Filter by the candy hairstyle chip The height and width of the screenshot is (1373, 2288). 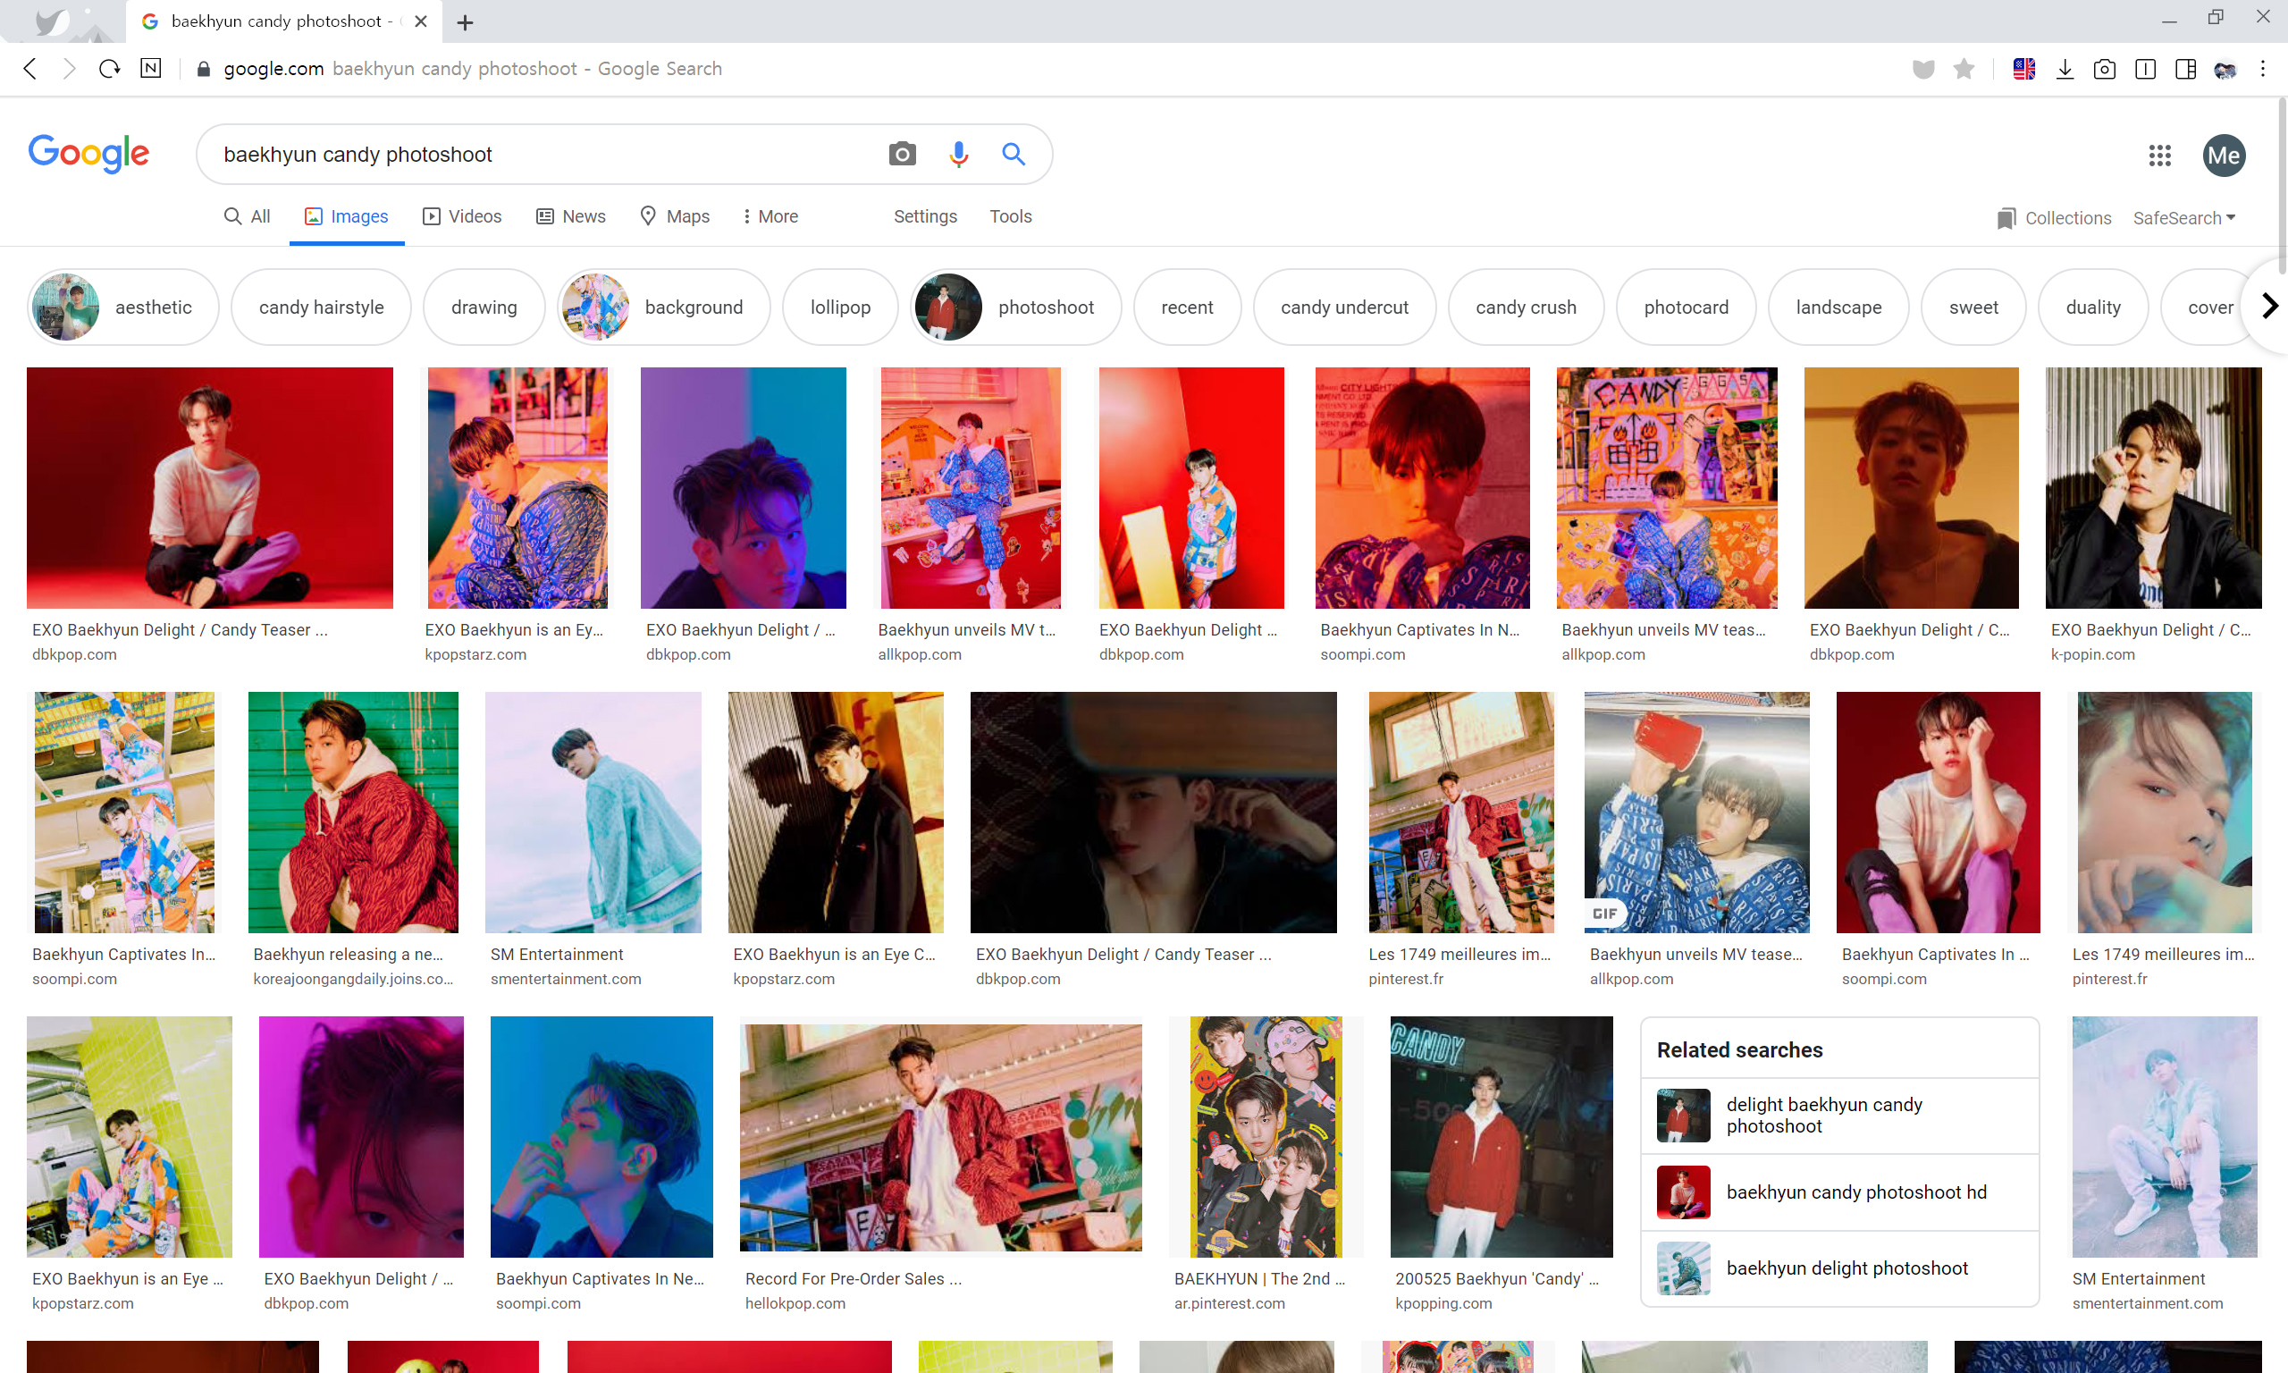click(321, 307)
